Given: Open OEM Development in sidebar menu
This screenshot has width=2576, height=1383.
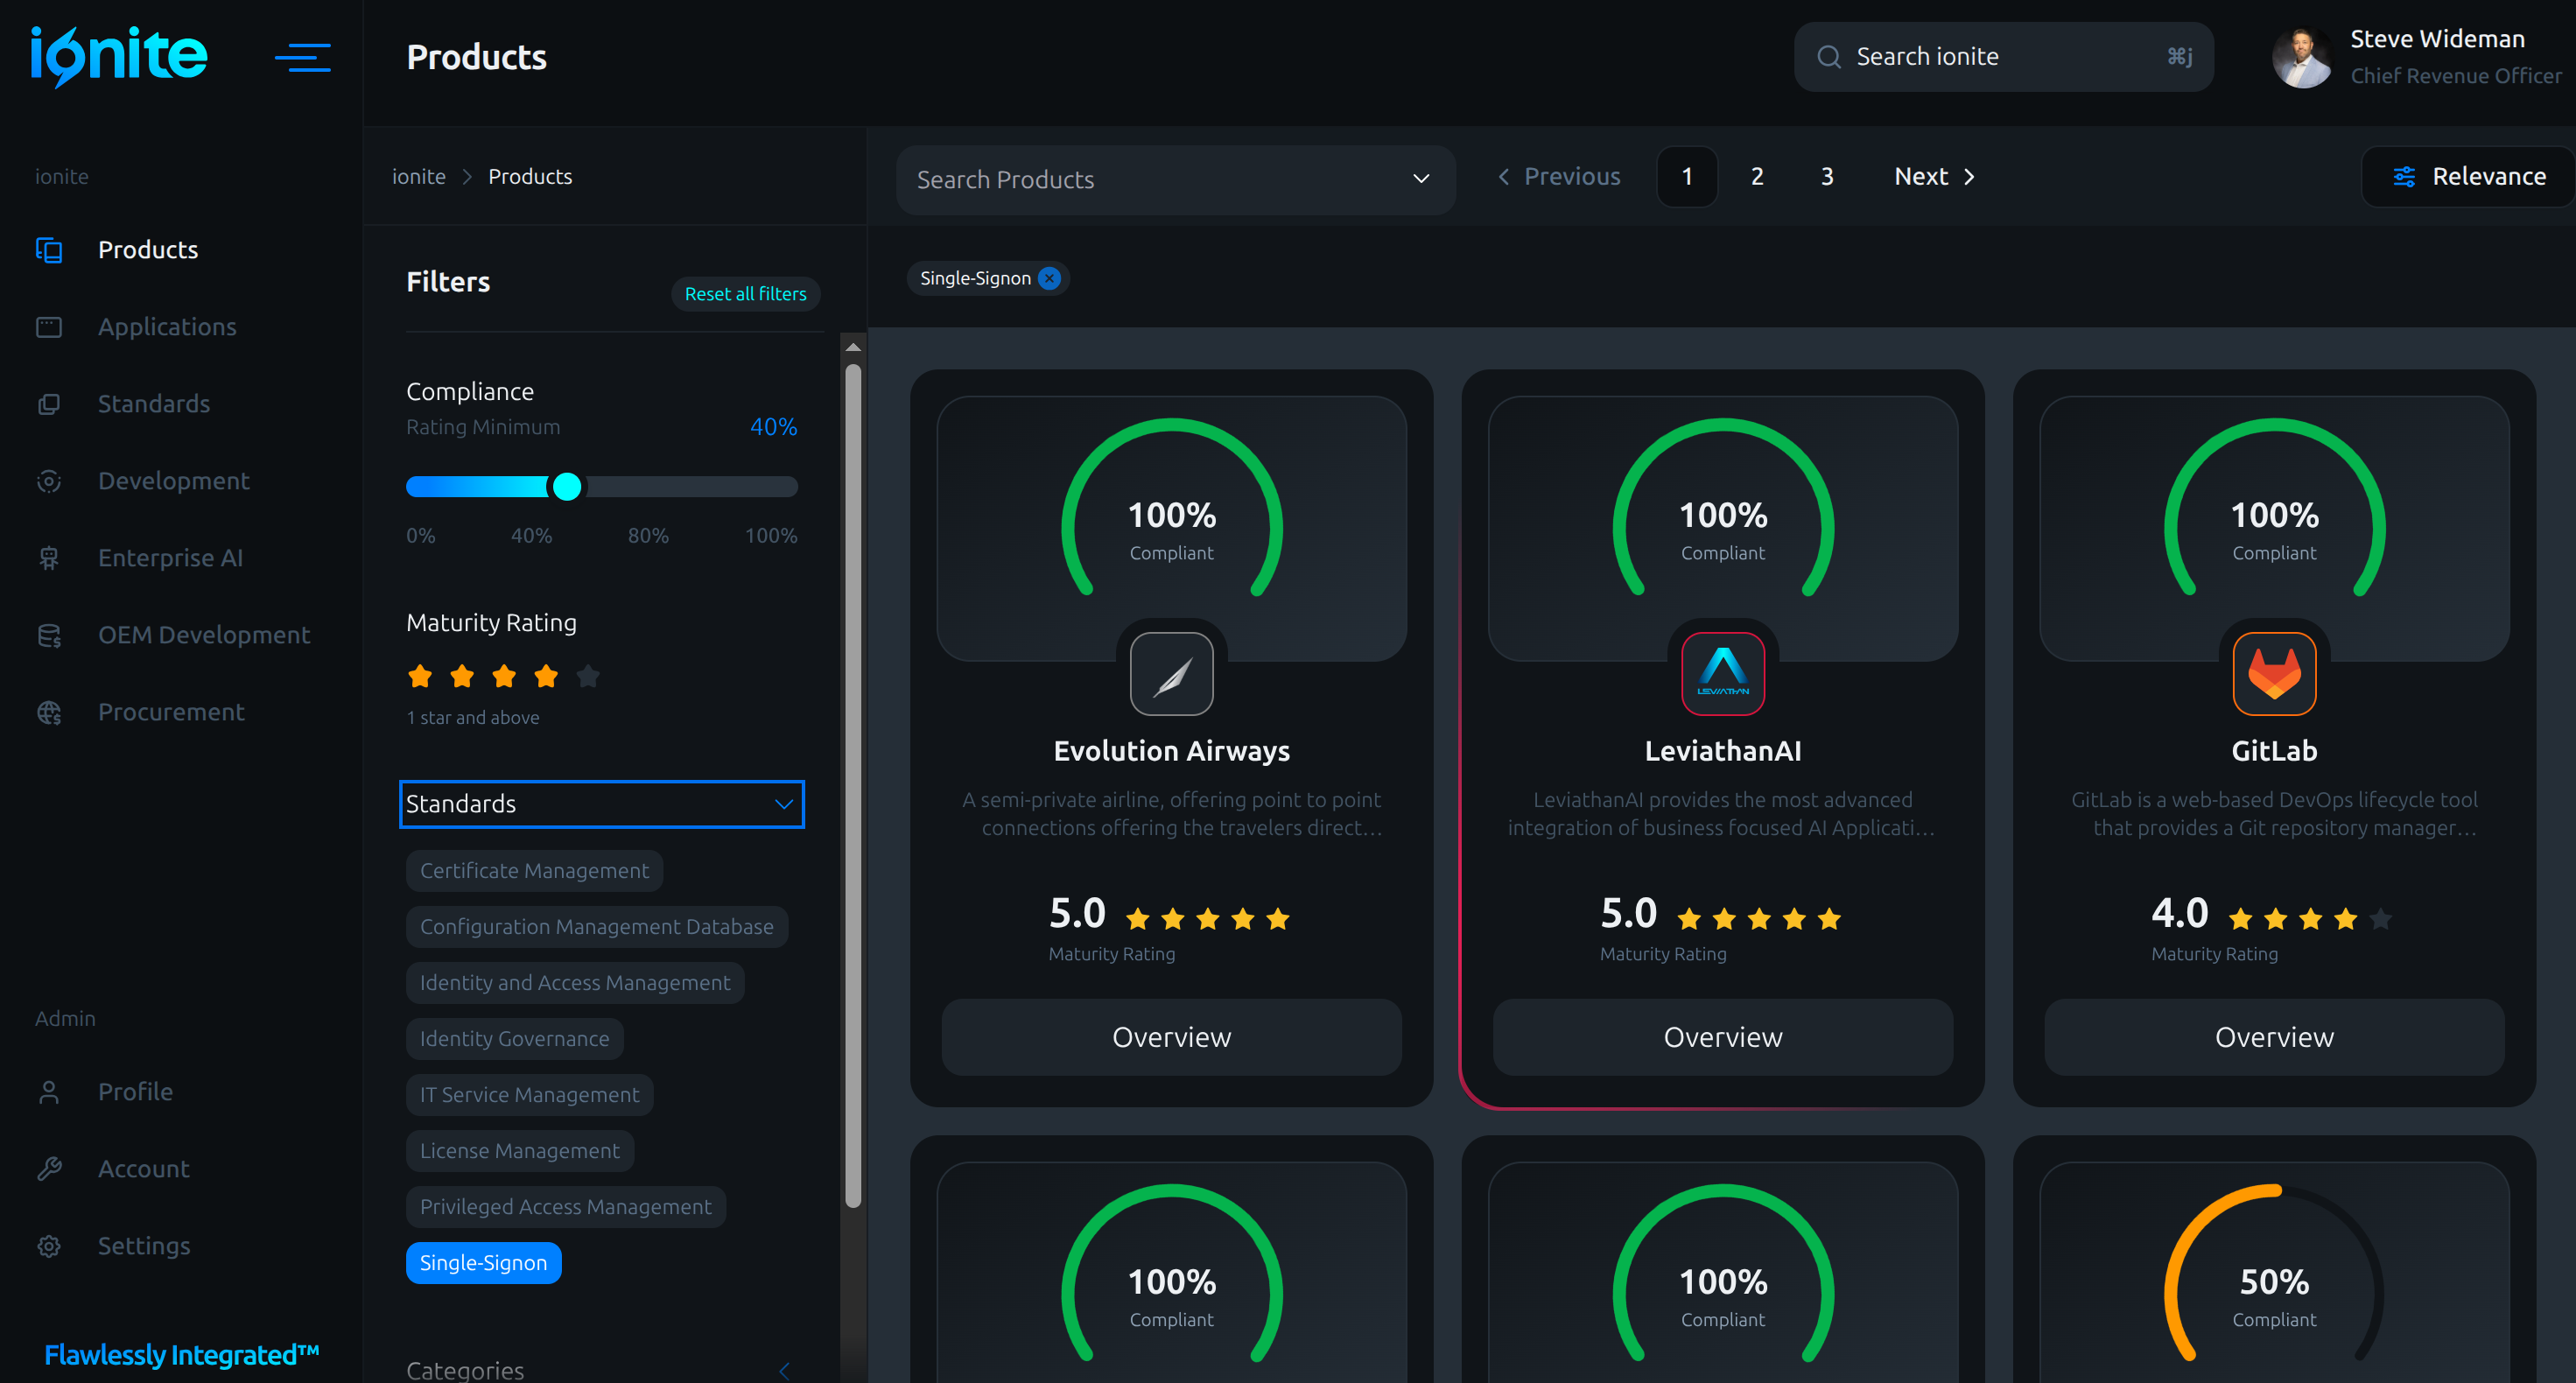Looking at the screenshot, I should pyautogui.click(x=204, y=635).
